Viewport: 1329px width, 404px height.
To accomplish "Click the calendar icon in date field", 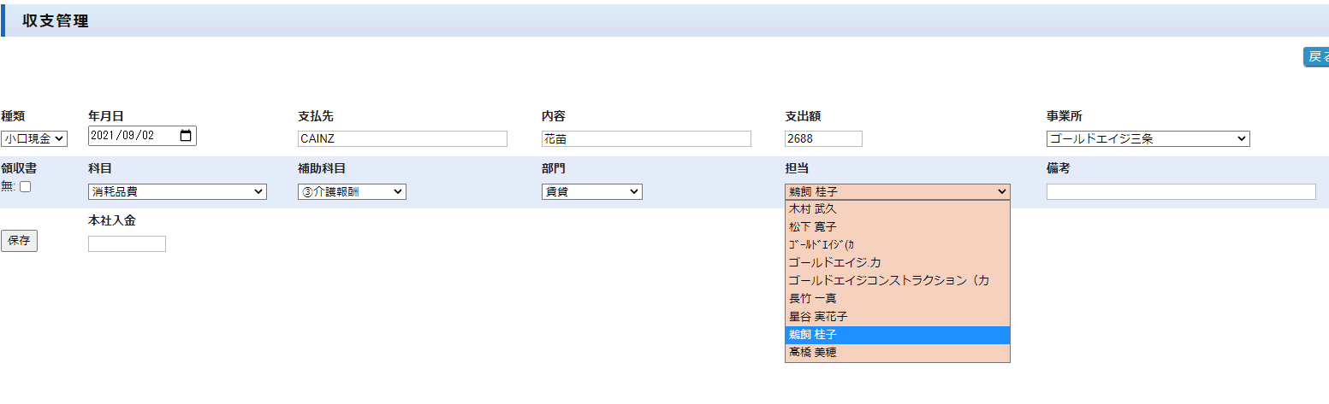I will tap(186, 136).
